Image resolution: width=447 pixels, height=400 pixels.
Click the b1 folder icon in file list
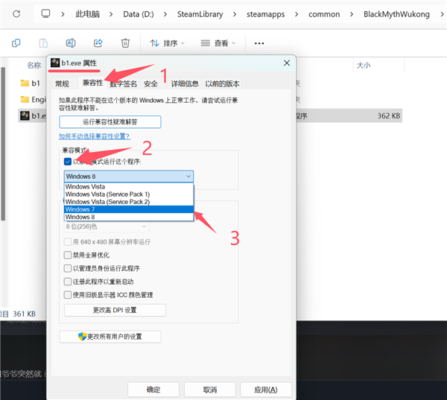tap(25, 83)
